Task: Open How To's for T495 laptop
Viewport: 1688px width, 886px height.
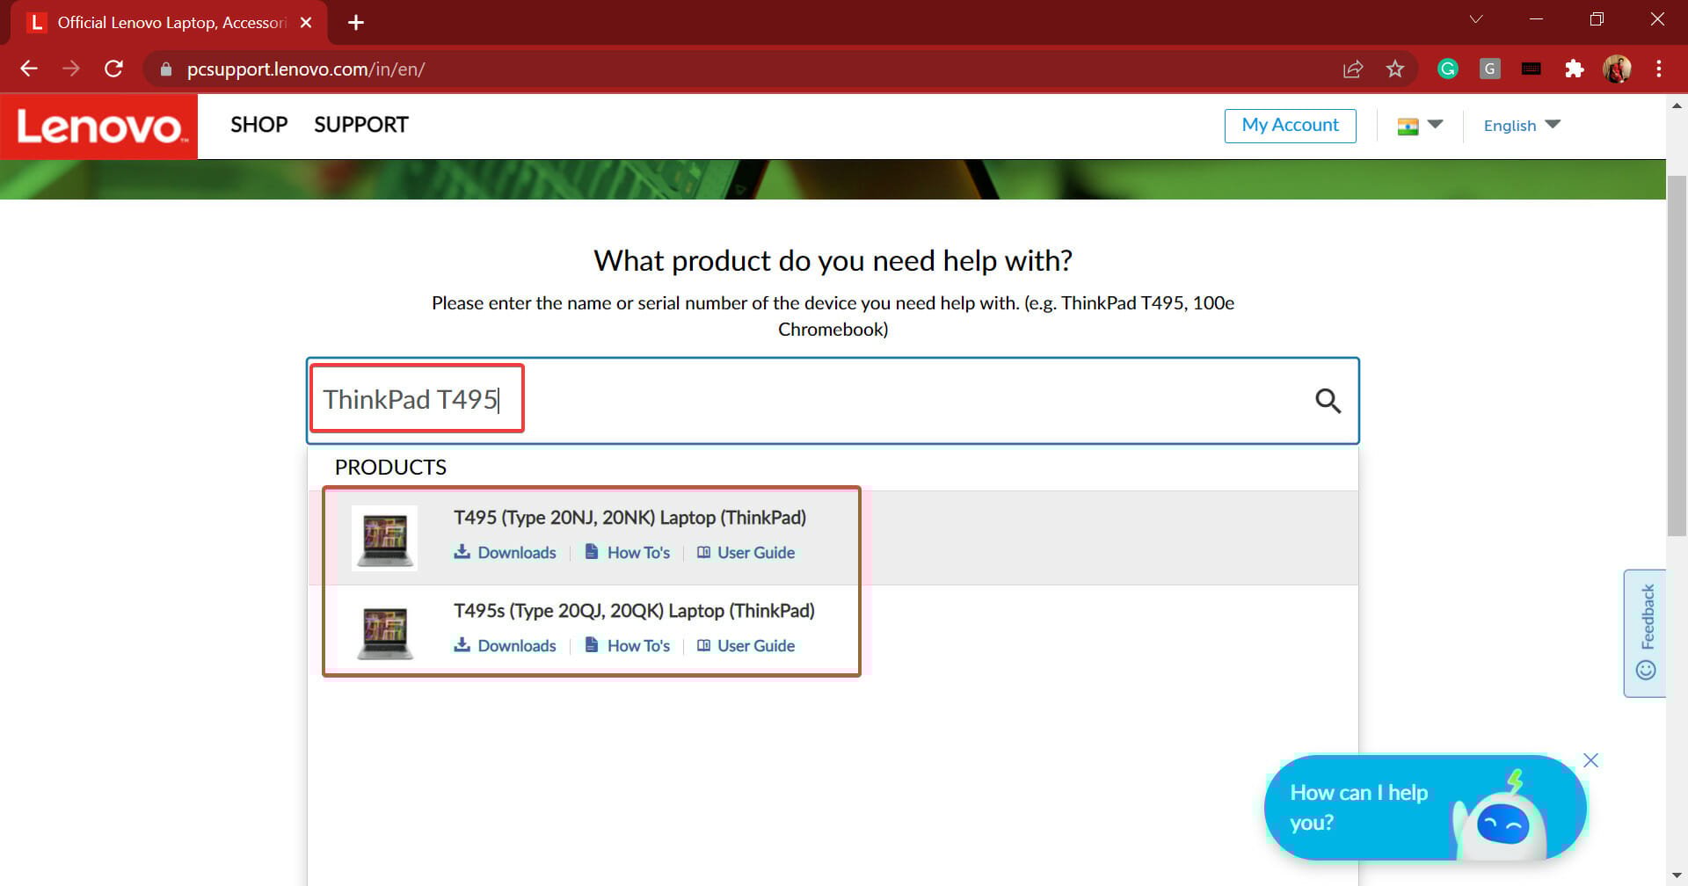Action: click(x=627, y=552)
